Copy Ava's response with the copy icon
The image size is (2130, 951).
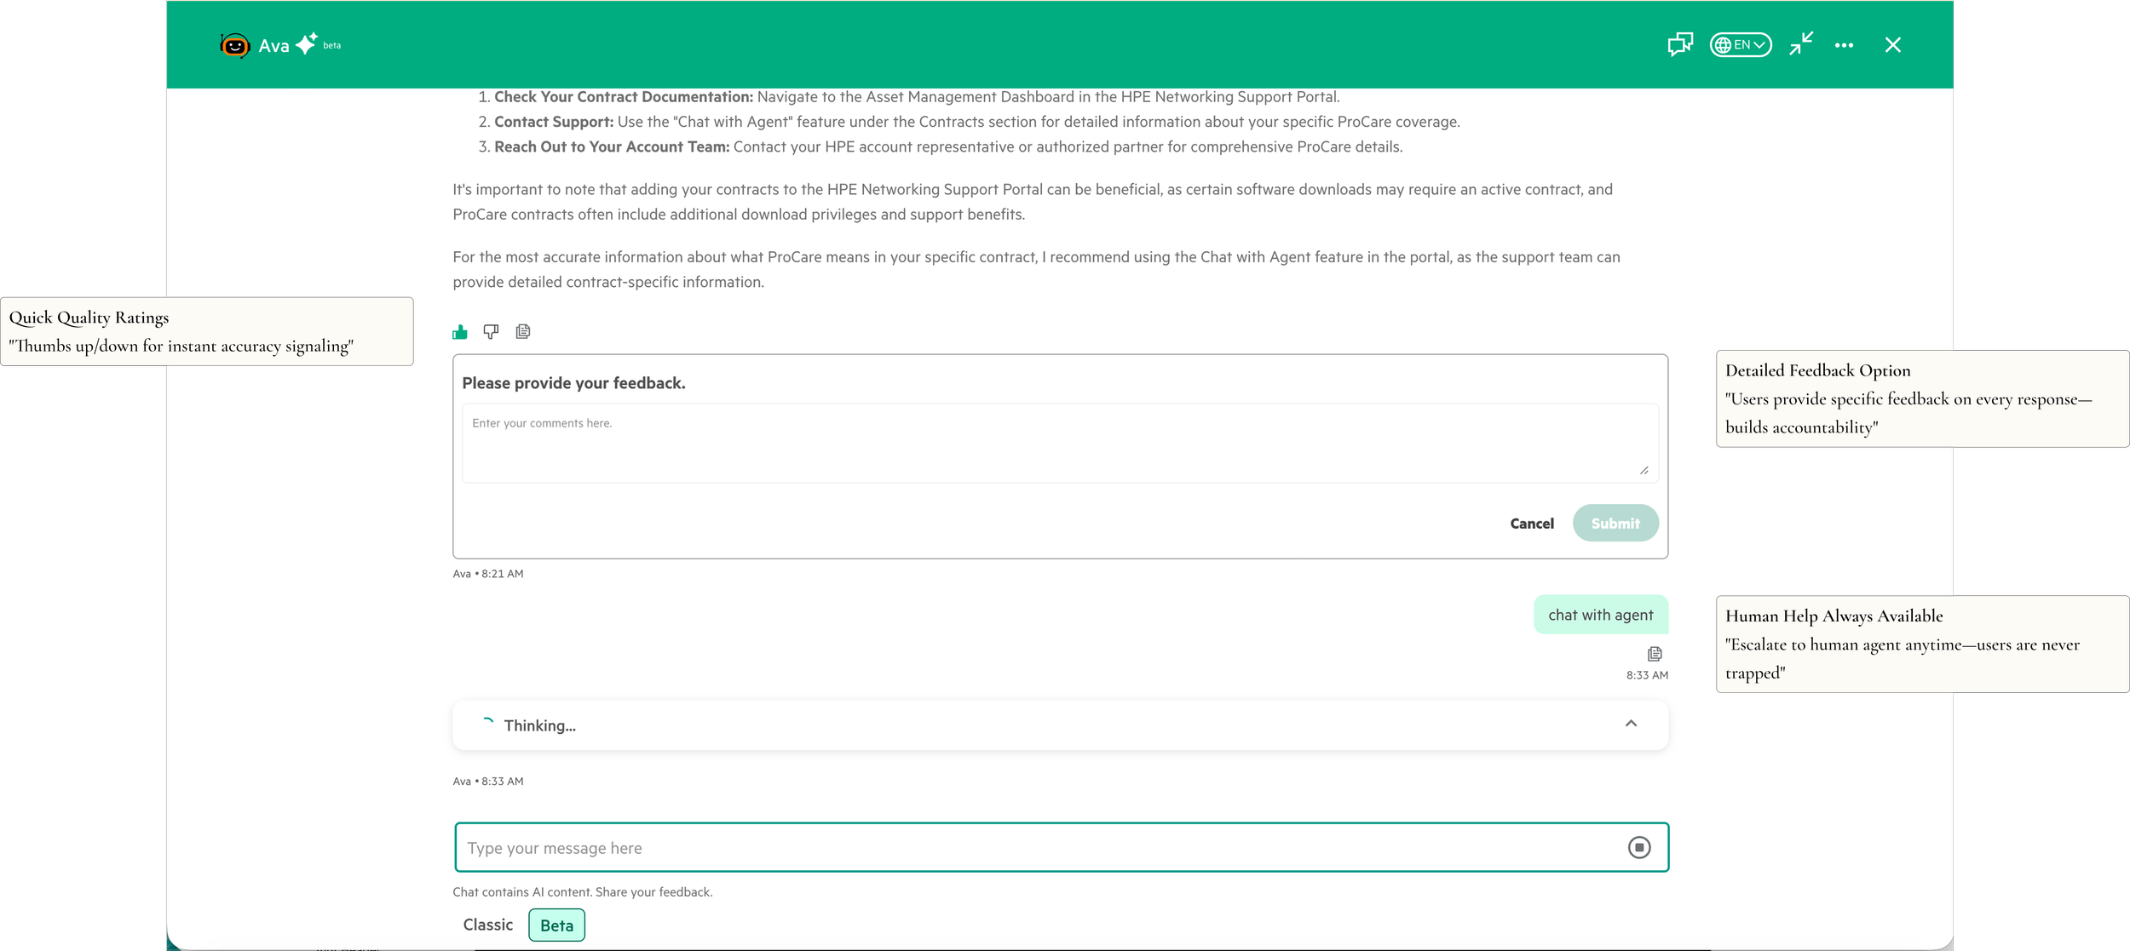[523, 331]
